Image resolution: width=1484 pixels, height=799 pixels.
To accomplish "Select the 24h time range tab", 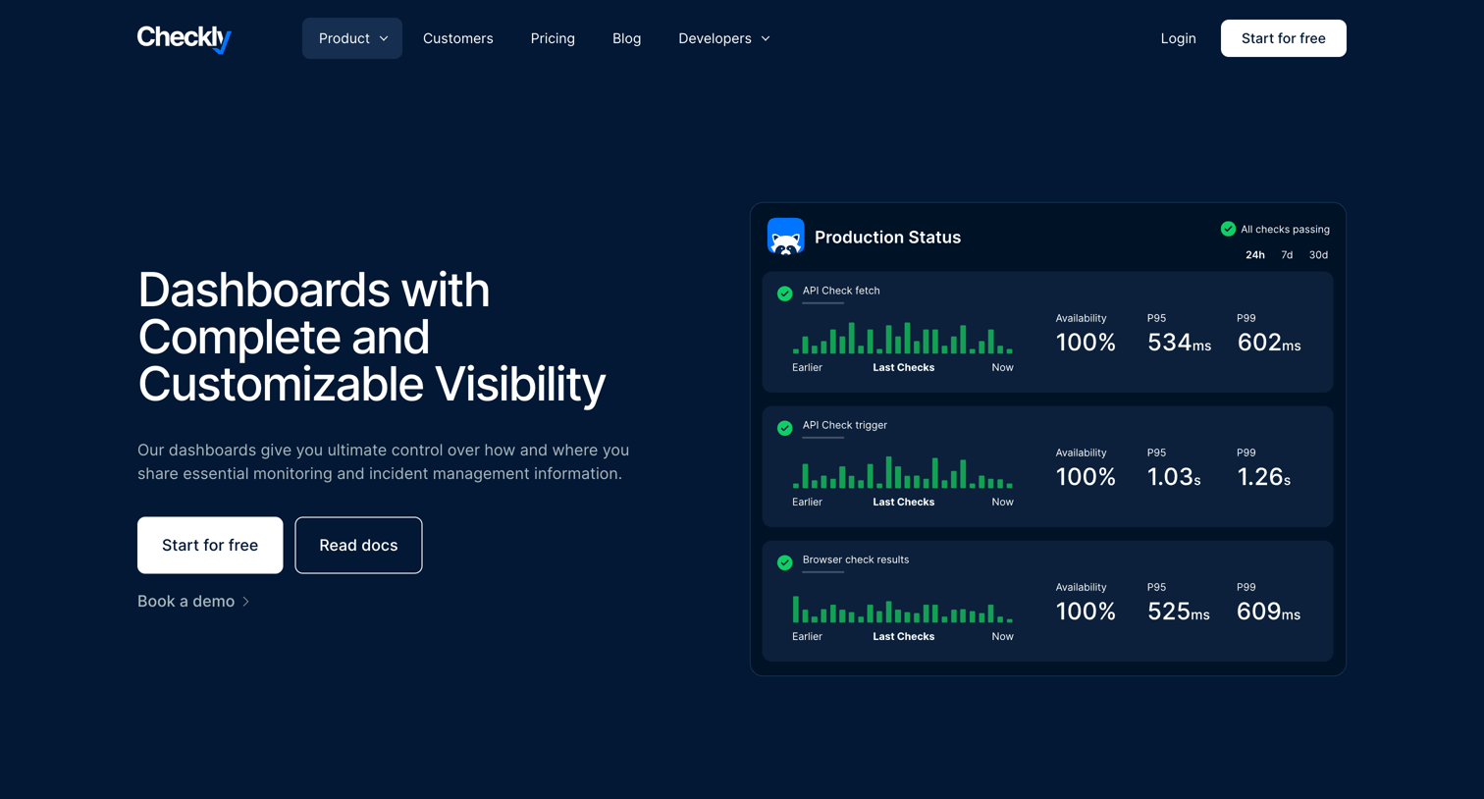I will pyautogui.click(x=1255, y=255).
